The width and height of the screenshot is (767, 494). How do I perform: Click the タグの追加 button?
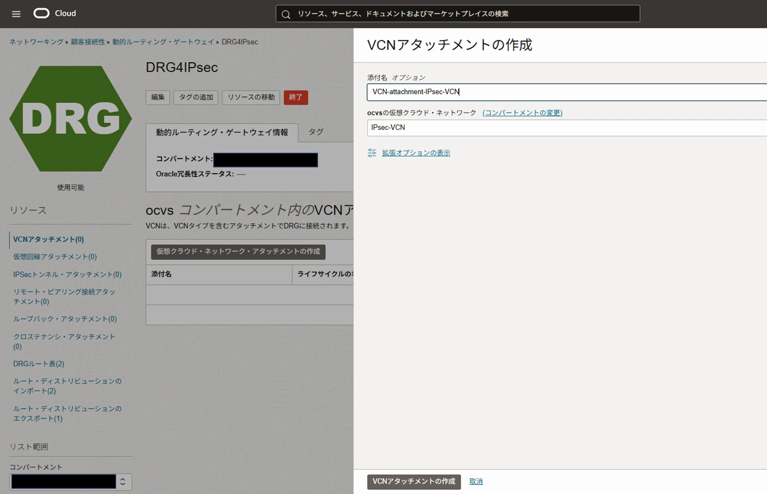(x=196, y=97)
